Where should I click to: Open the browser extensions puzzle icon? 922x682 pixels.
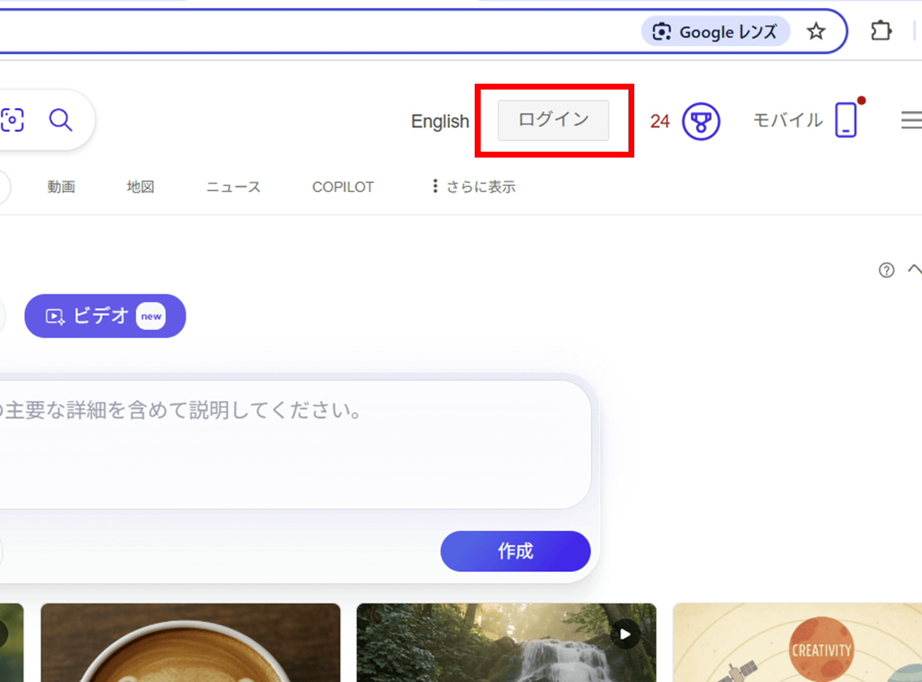(881, 31)
